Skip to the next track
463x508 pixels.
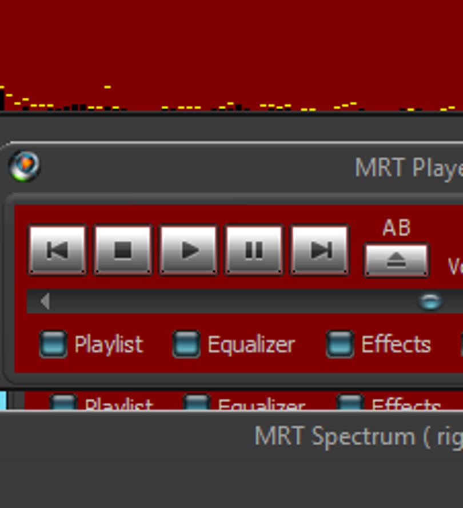[320, 250]
